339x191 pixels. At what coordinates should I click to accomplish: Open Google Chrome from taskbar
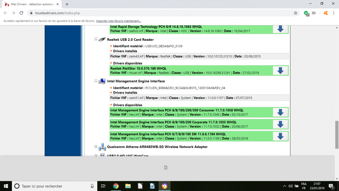coord(116,186)
